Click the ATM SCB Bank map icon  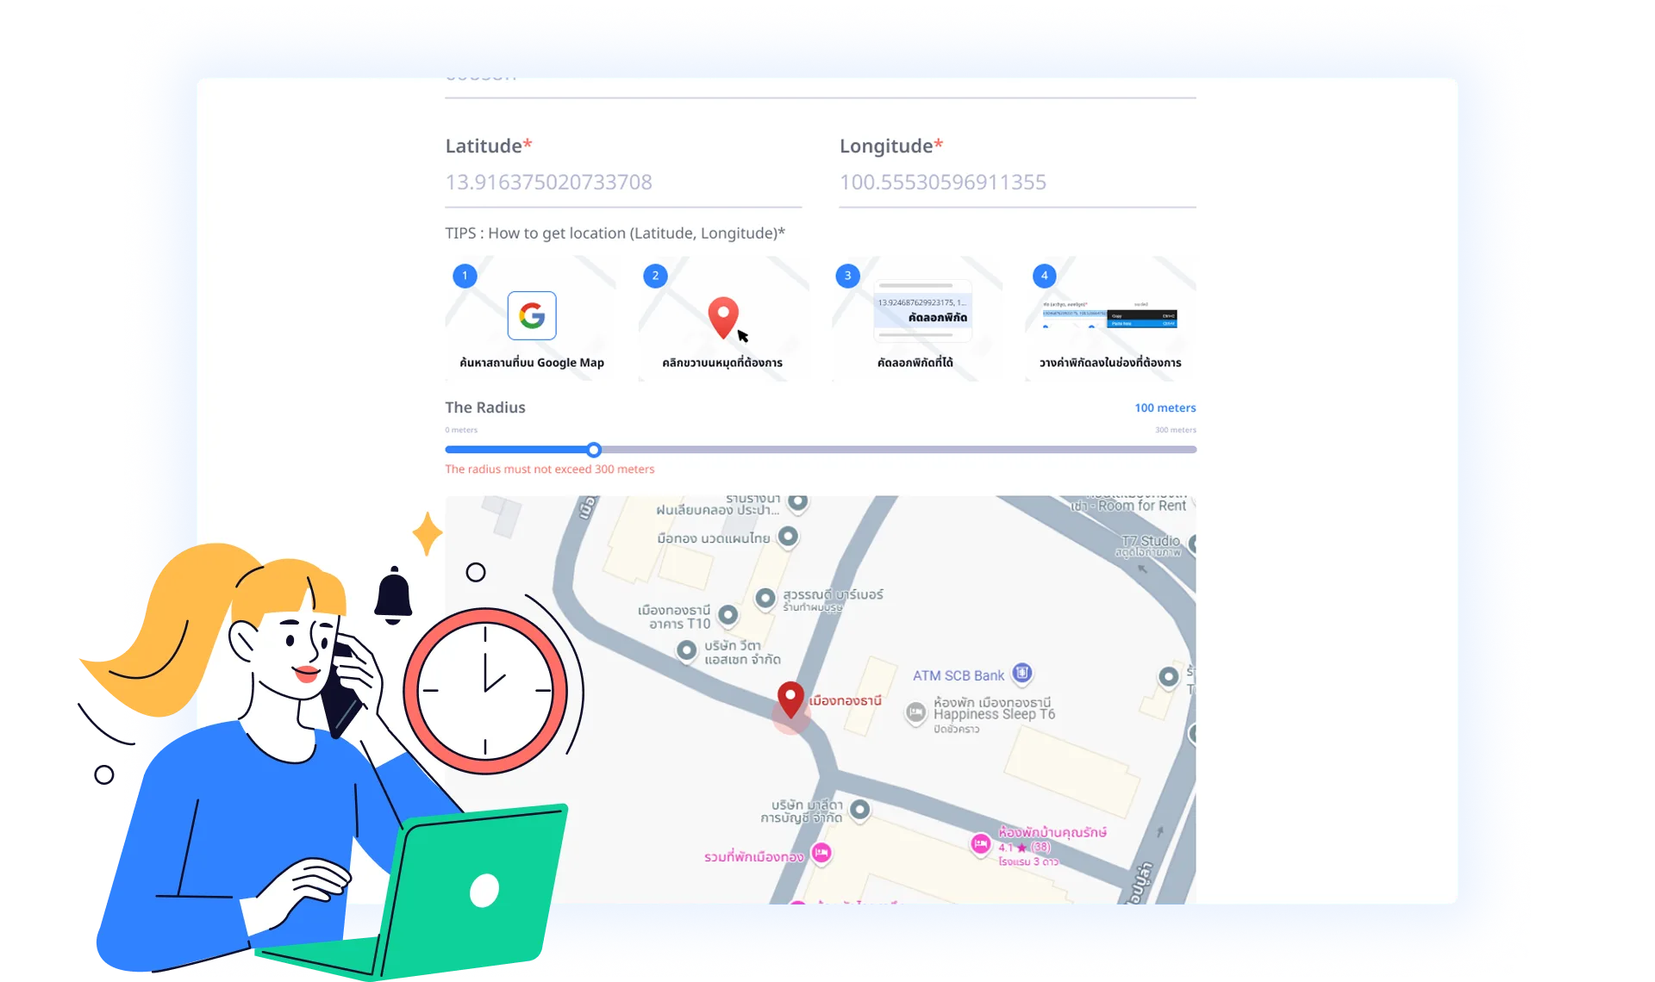click(1022, 673)
